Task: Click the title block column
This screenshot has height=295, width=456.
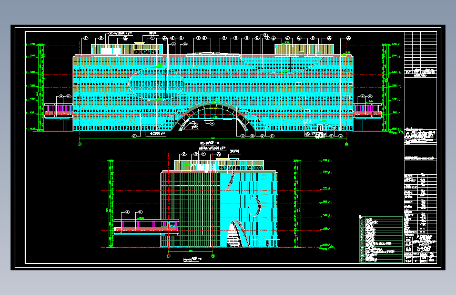Action: pyautogui.click(x=420, y=147)
